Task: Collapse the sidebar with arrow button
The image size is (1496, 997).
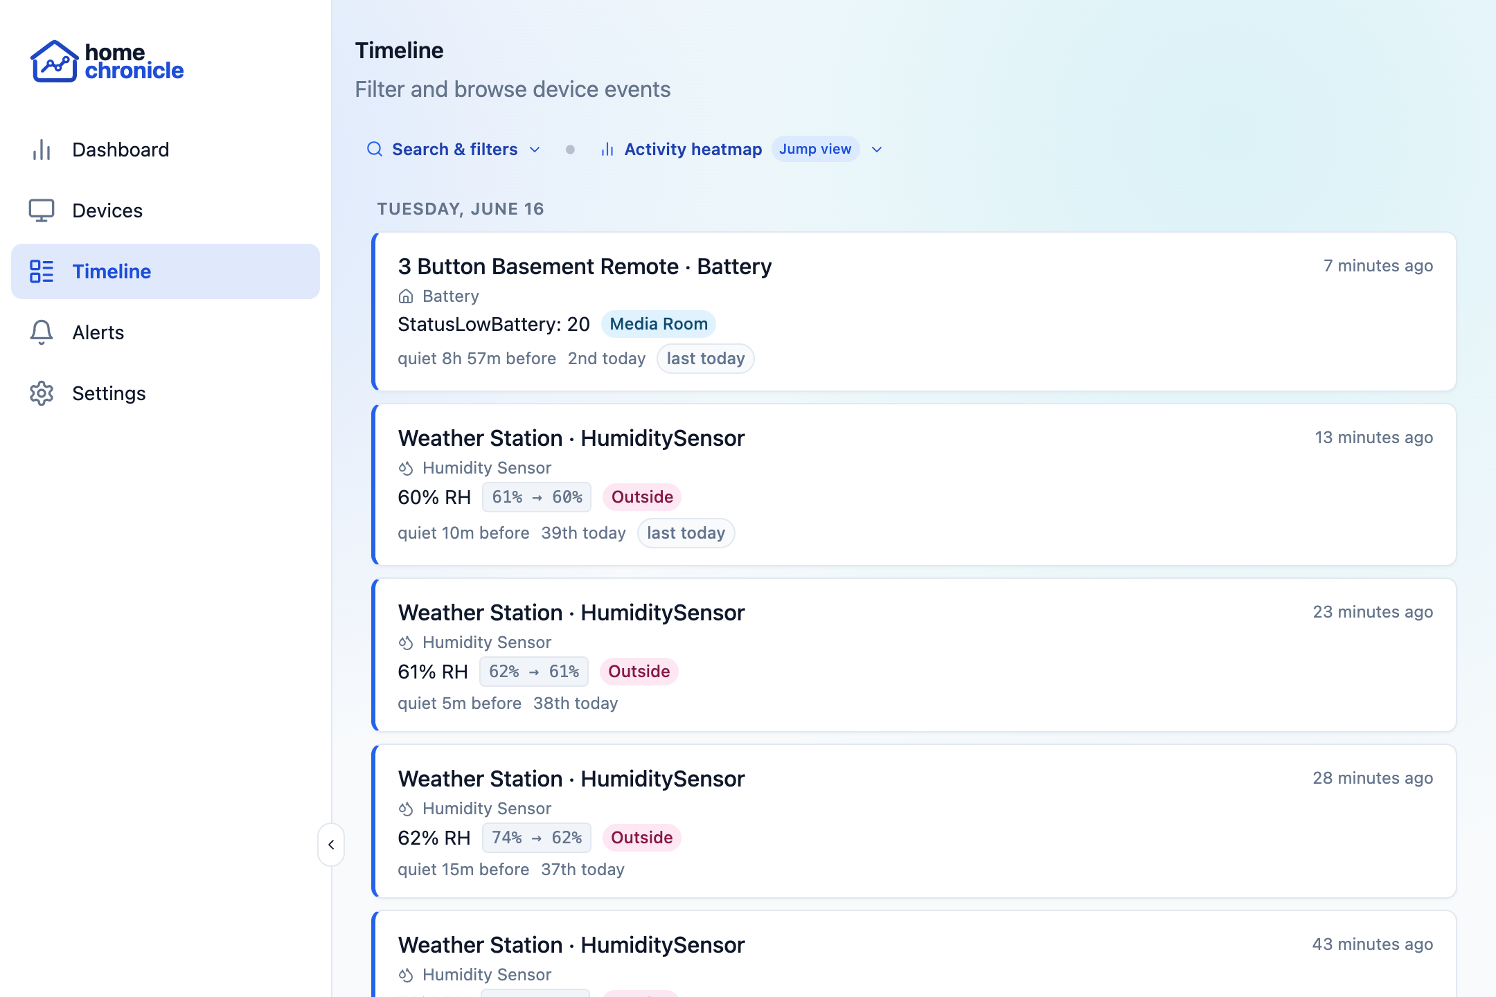Action: pyautogui.click(x=331, y=845)
